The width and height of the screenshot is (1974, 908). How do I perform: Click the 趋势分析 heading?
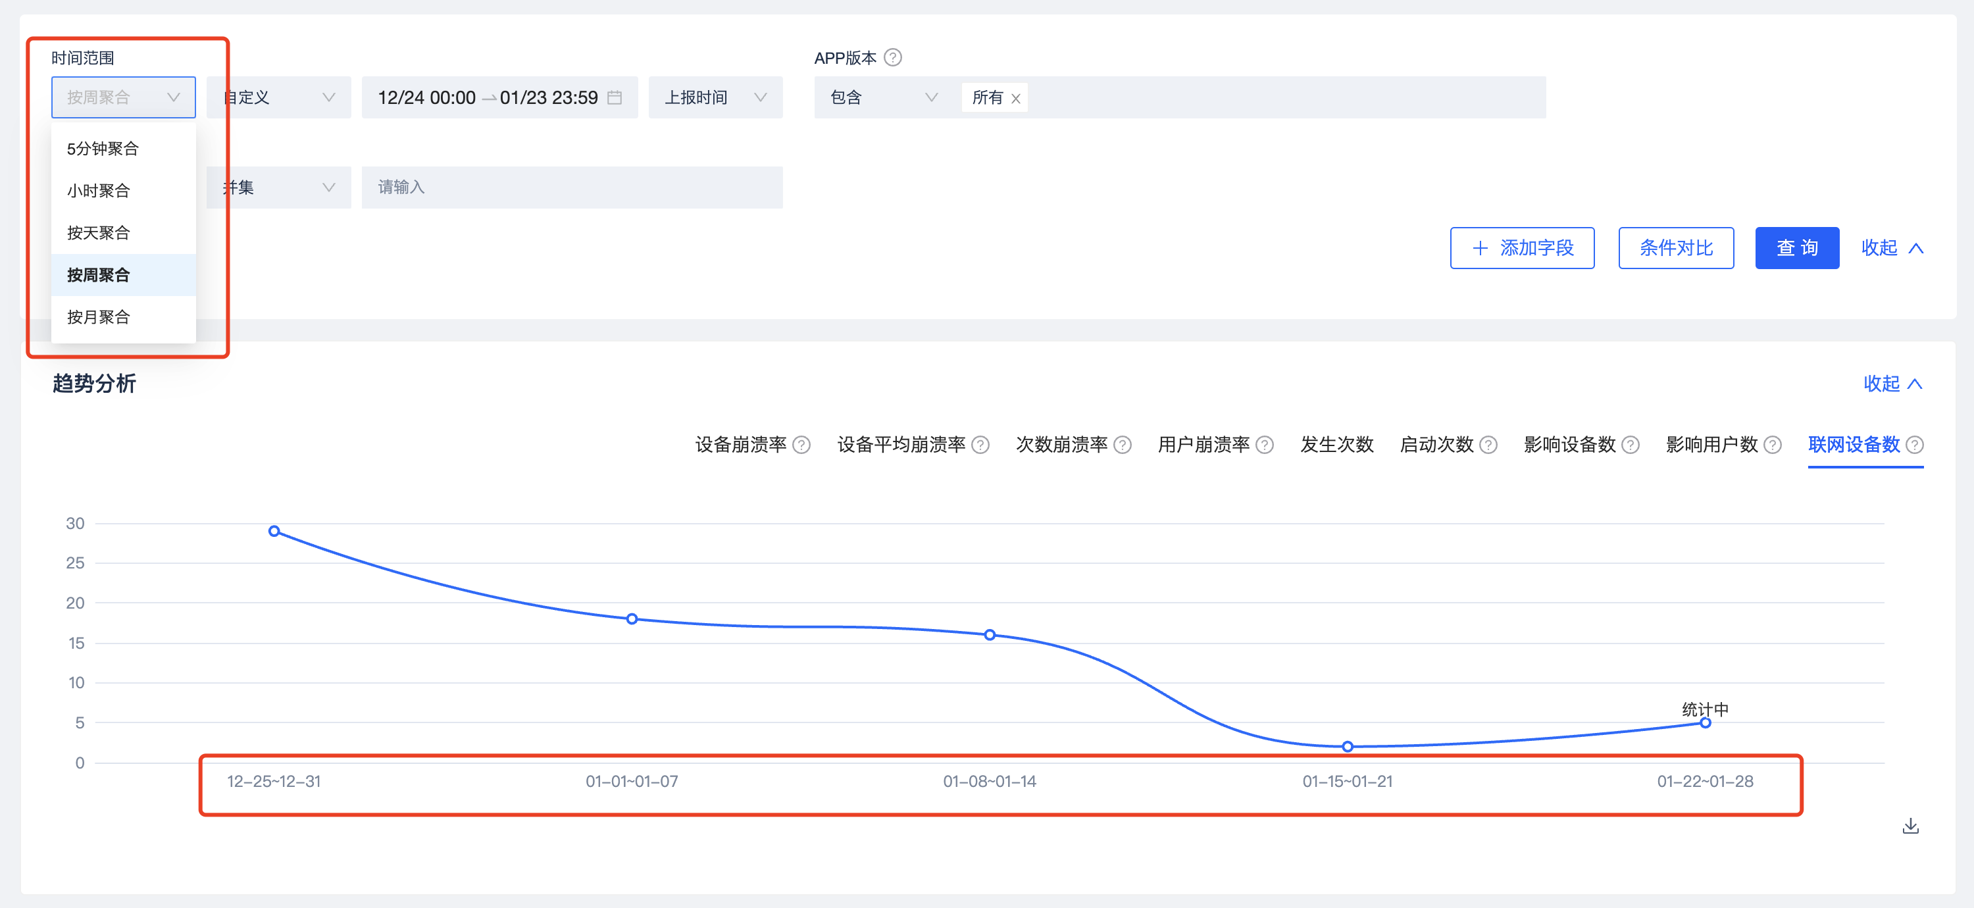[94, 383]
